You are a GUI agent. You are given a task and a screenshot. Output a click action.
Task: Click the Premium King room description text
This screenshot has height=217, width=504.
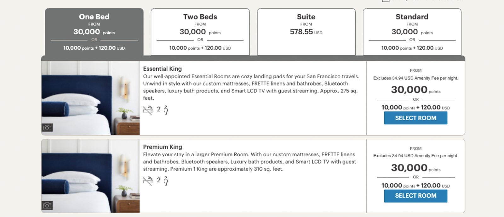coord(249,162)
